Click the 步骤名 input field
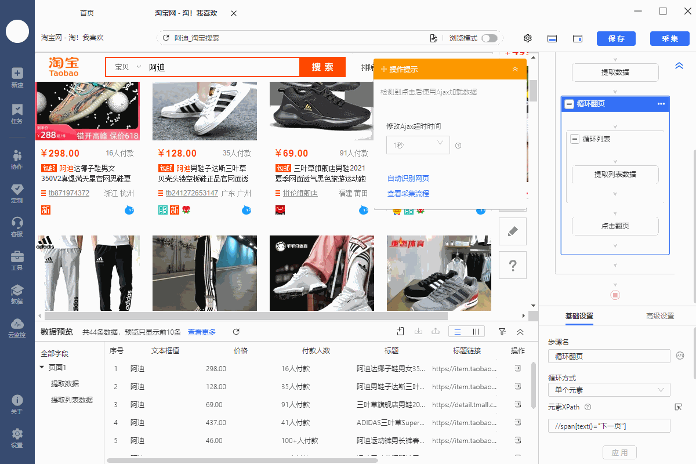 click(609, 356)
